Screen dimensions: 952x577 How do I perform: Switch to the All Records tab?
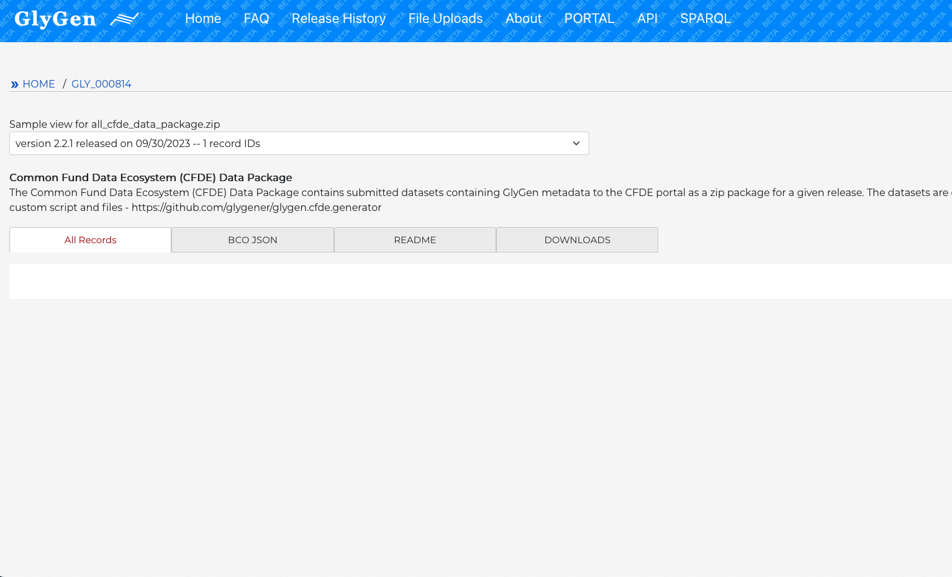[90, 239]
